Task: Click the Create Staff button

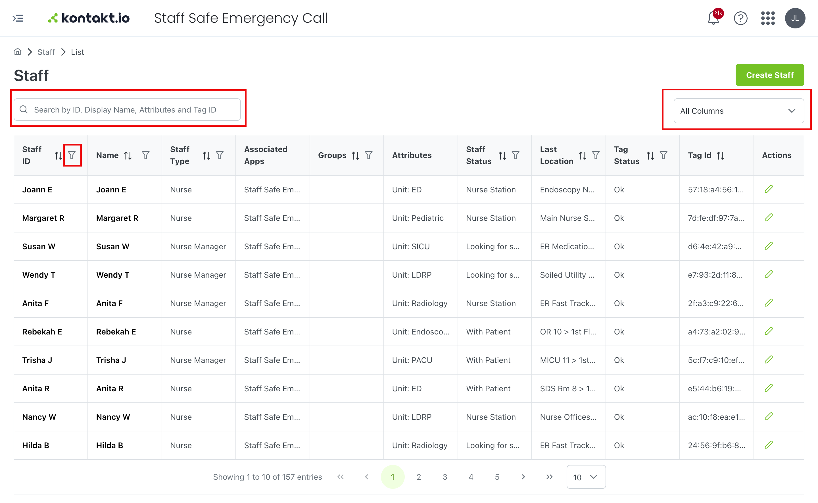Action: [x=770, y=75]
